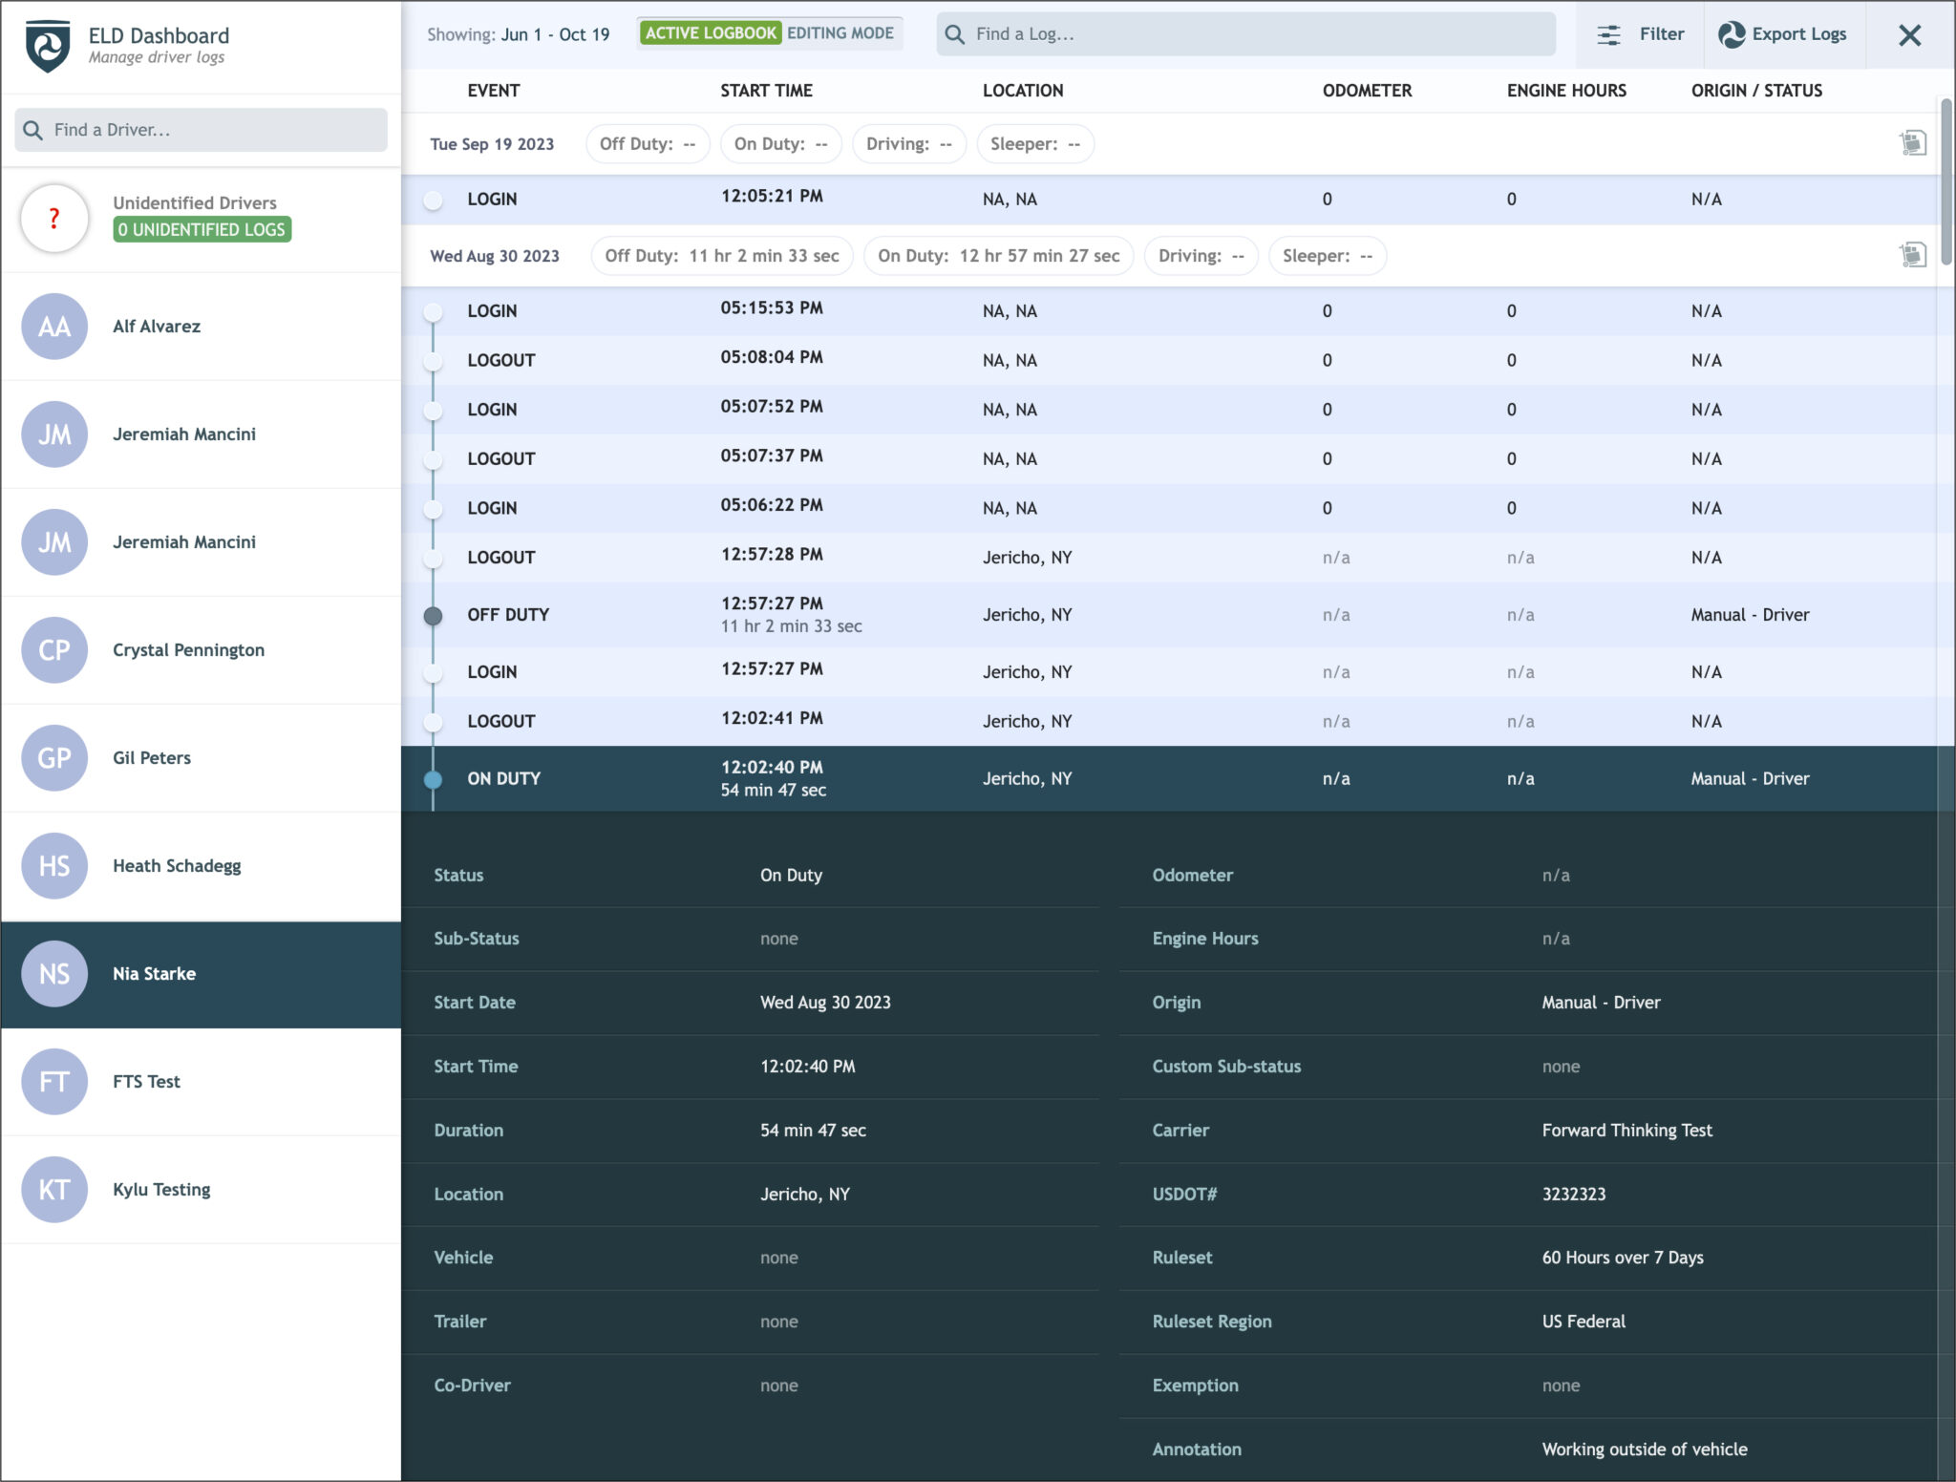The height and width of the screenshot is (1482, 1956).
Task: Expand the On Duty duration pill for Aug 30
Action: point(997,255)
